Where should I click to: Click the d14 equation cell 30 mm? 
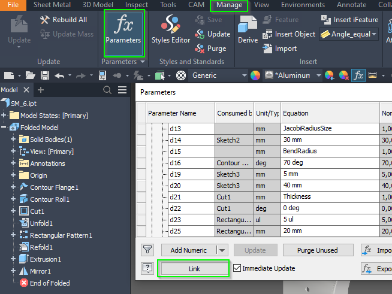(330, 140)
